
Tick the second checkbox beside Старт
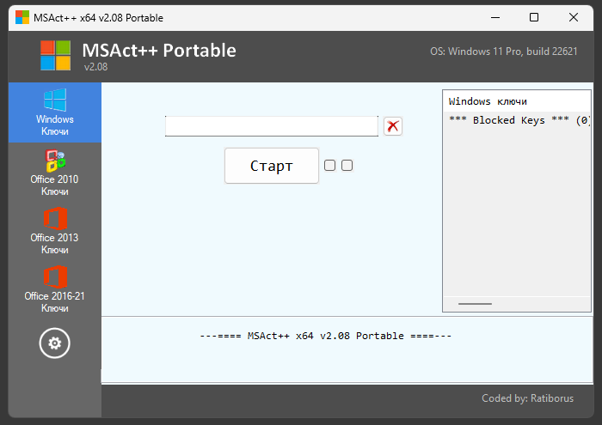coord(347,166)
